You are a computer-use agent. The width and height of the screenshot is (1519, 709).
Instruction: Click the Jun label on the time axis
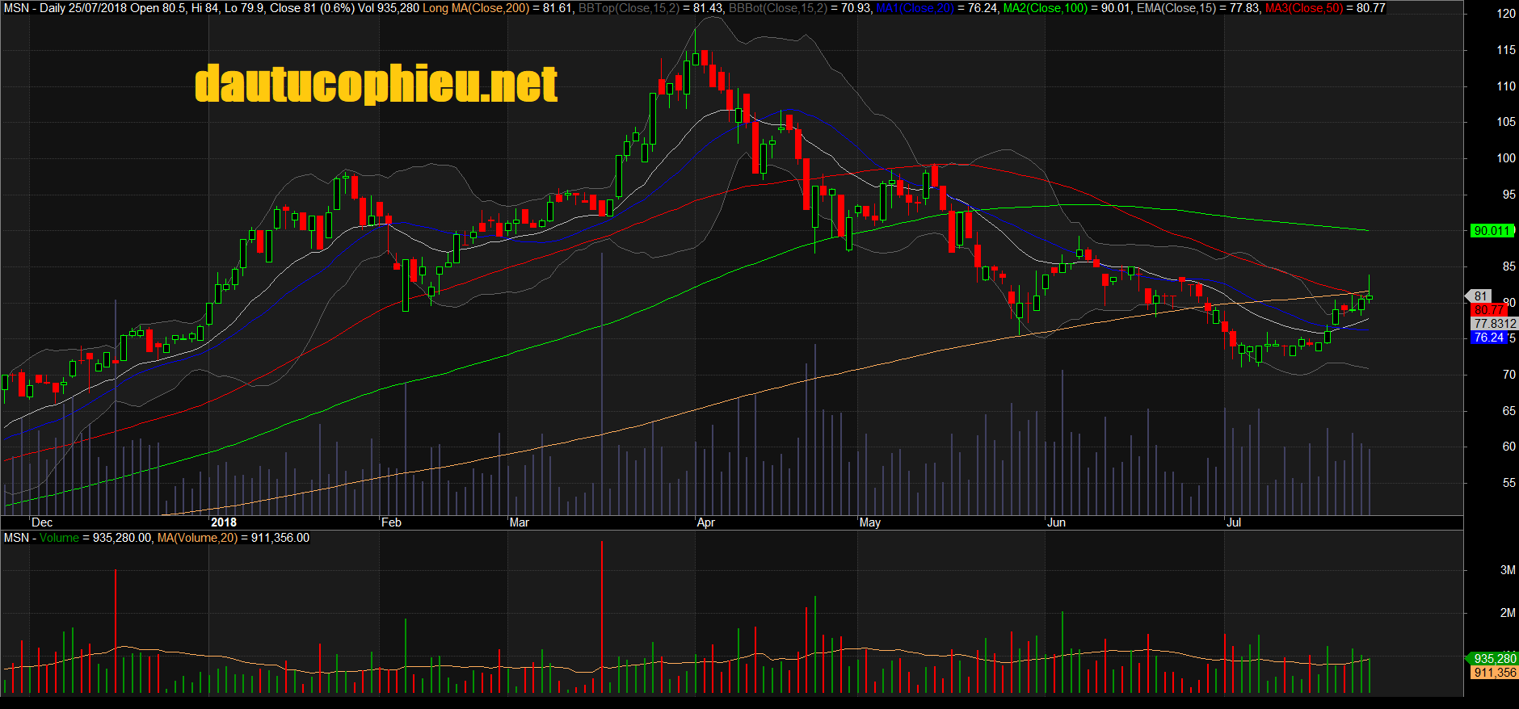click(1057, 522)
